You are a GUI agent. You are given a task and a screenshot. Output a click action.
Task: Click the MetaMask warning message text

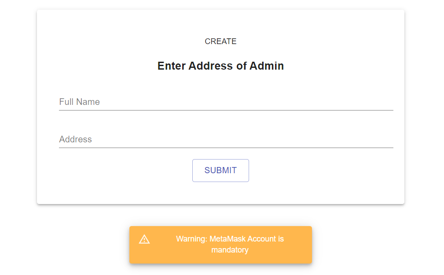(x=230, y=245)
